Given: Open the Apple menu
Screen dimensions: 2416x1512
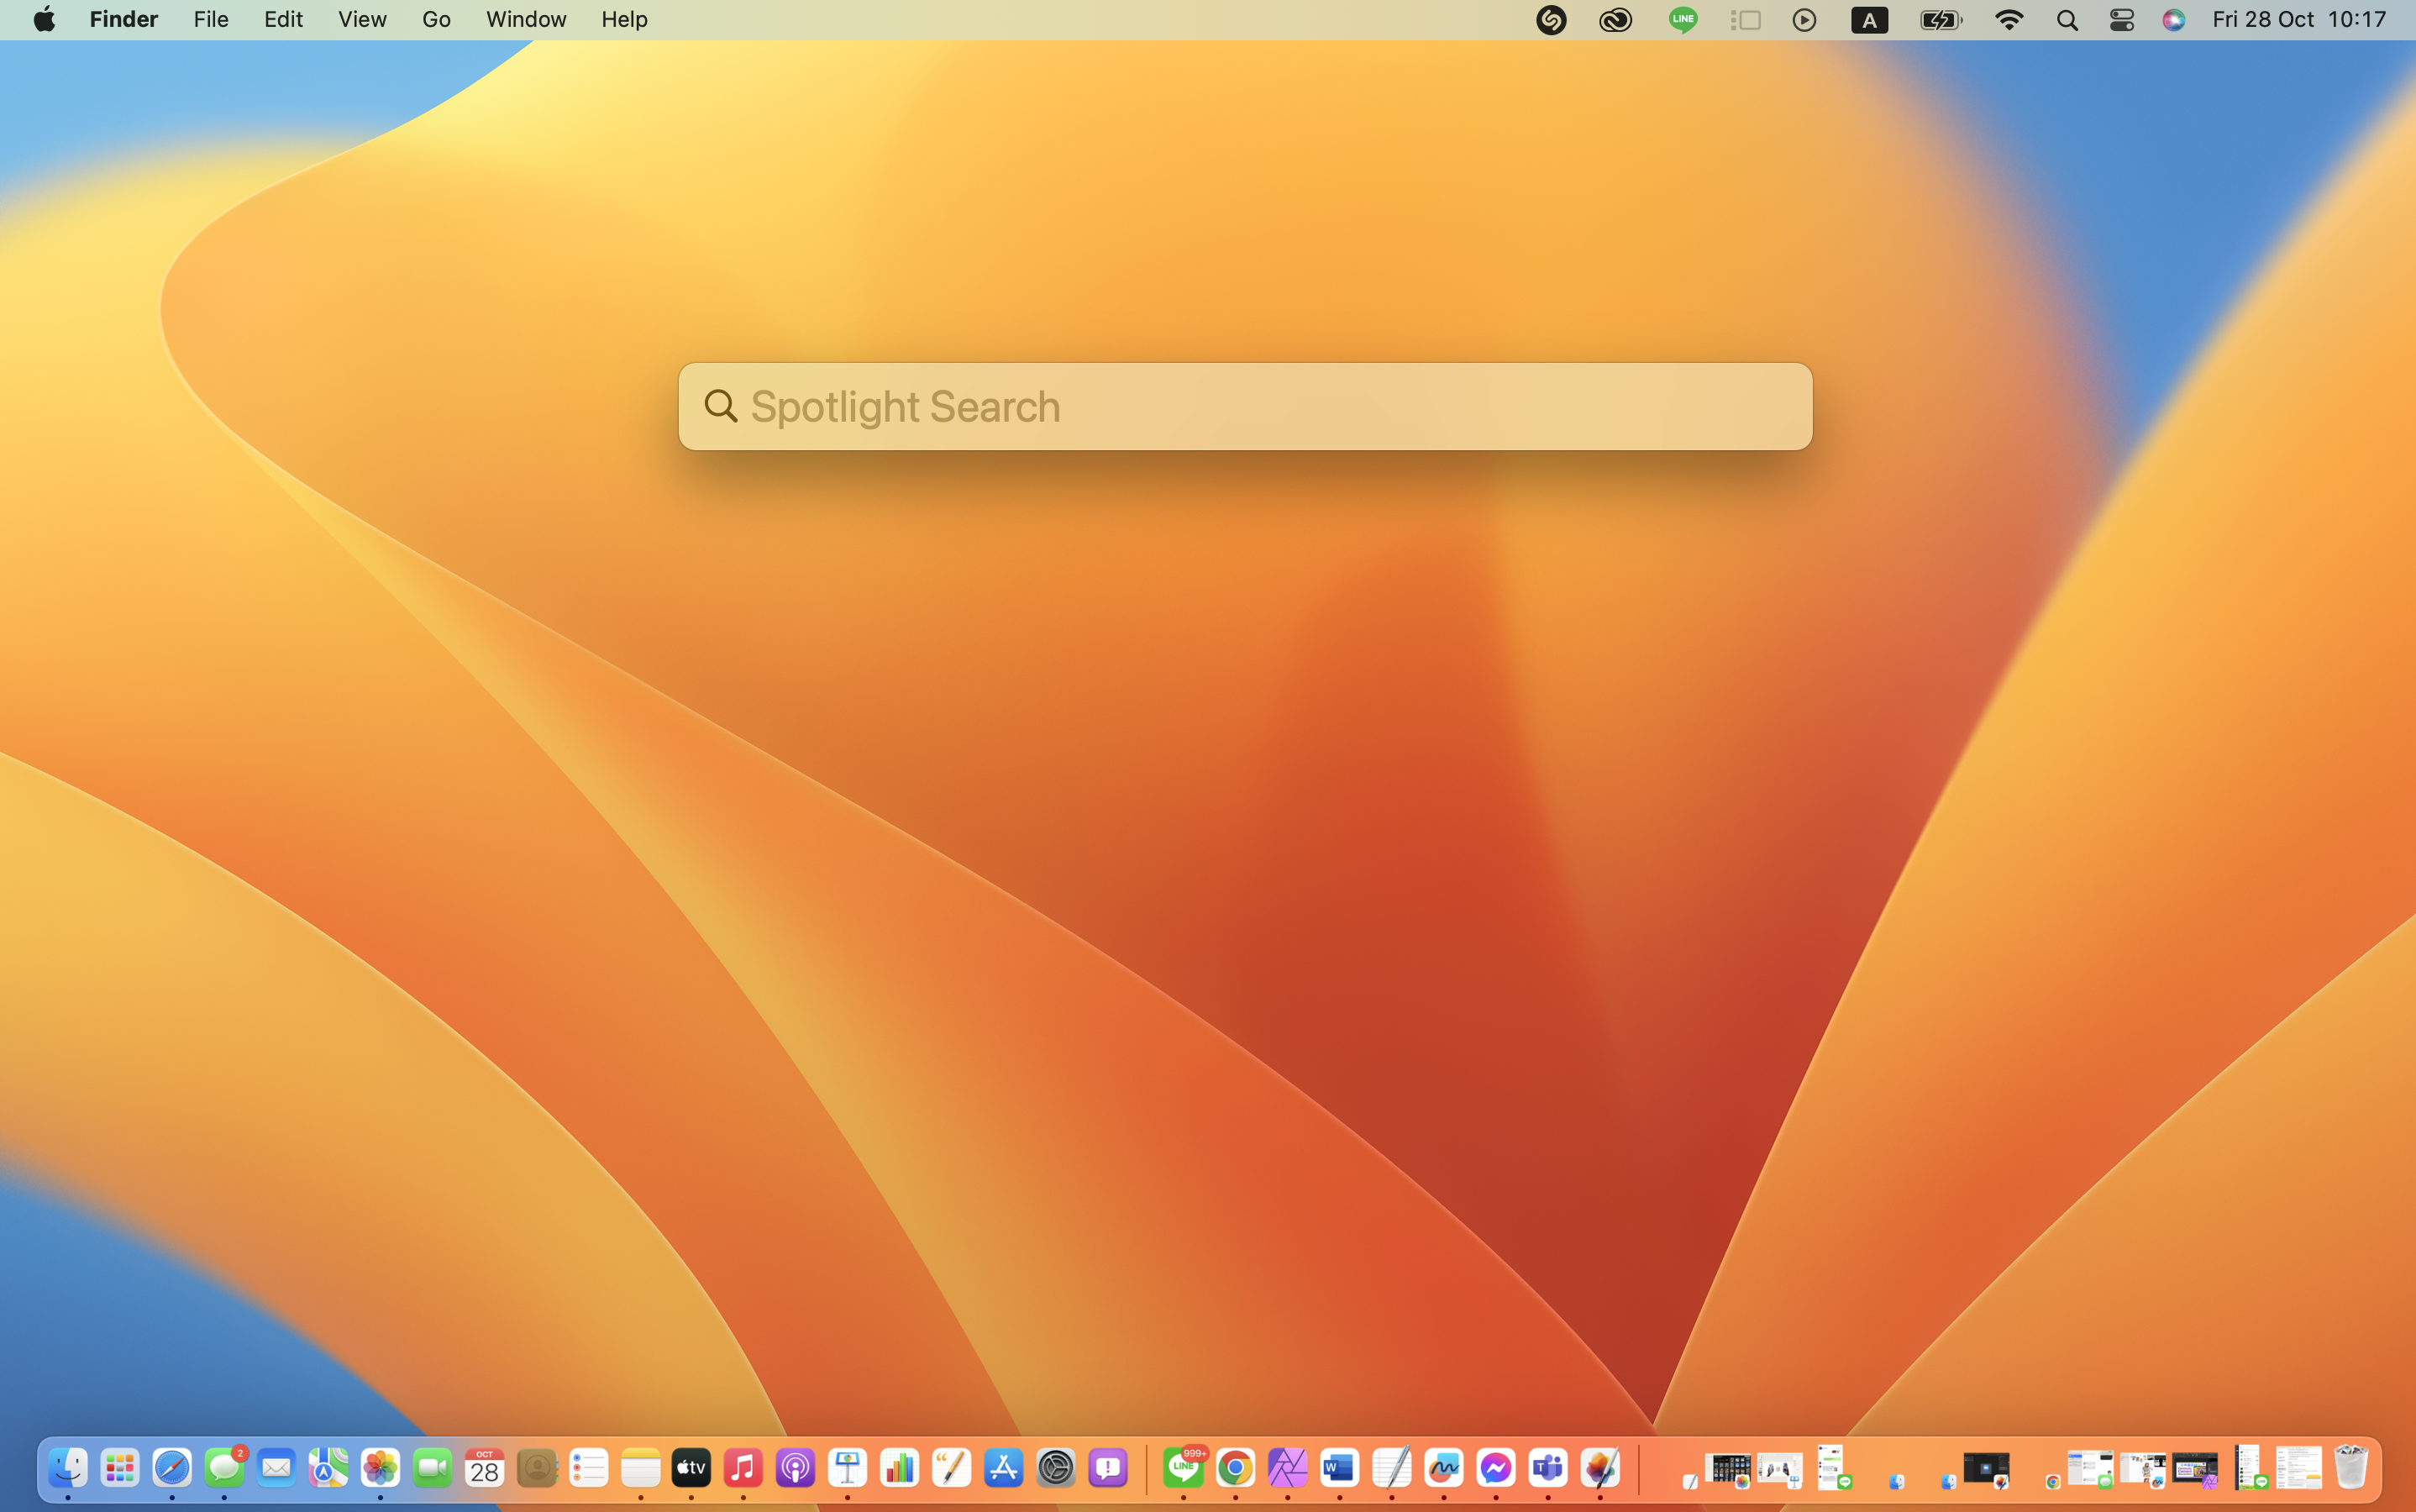Looking at the screenshot, I should [44, 20].
